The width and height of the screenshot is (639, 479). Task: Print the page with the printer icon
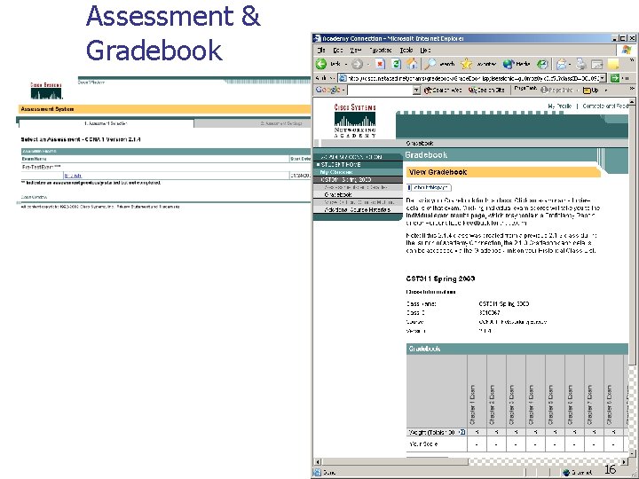[581, 64]
